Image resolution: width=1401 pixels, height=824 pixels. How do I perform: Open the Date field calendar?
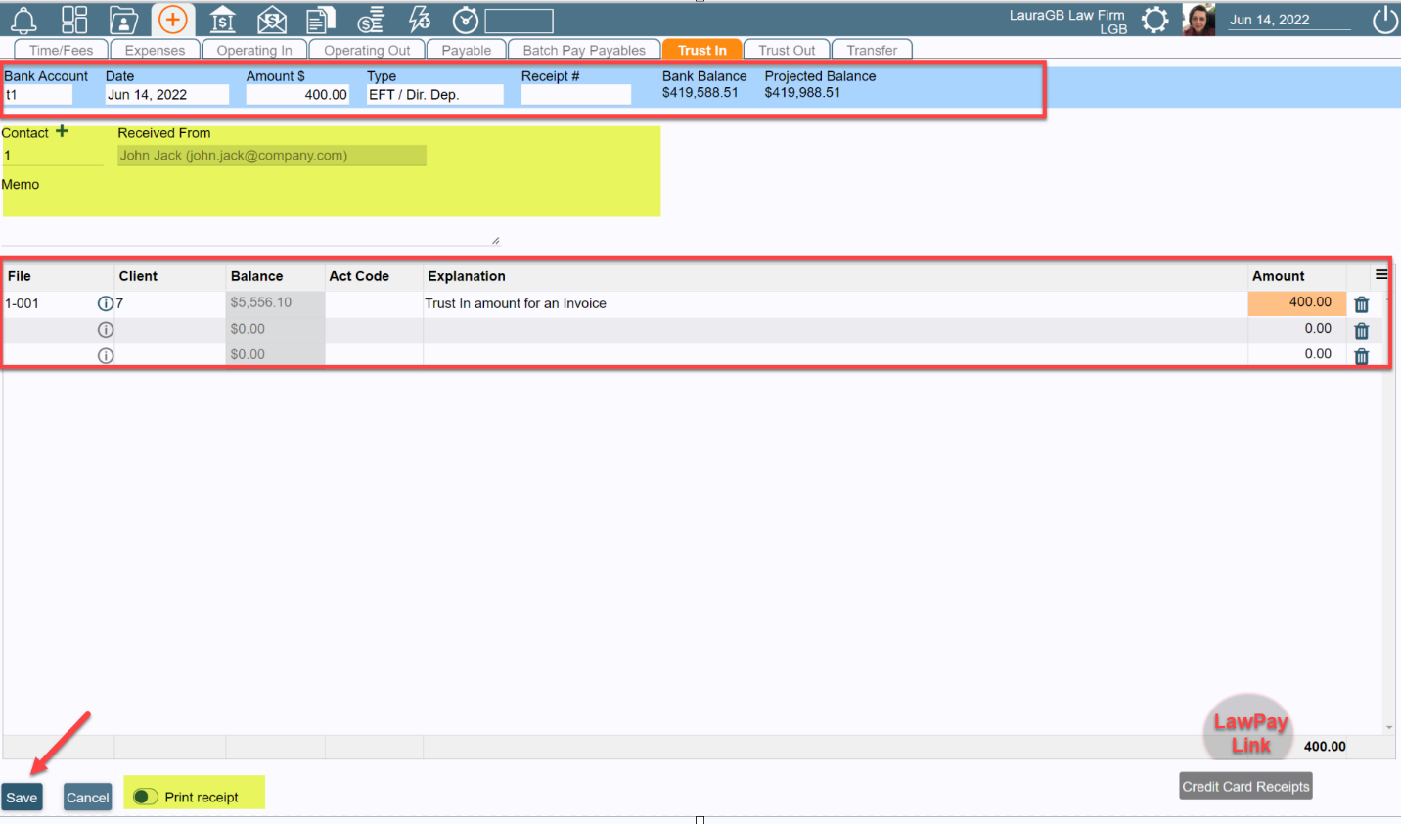166,94
